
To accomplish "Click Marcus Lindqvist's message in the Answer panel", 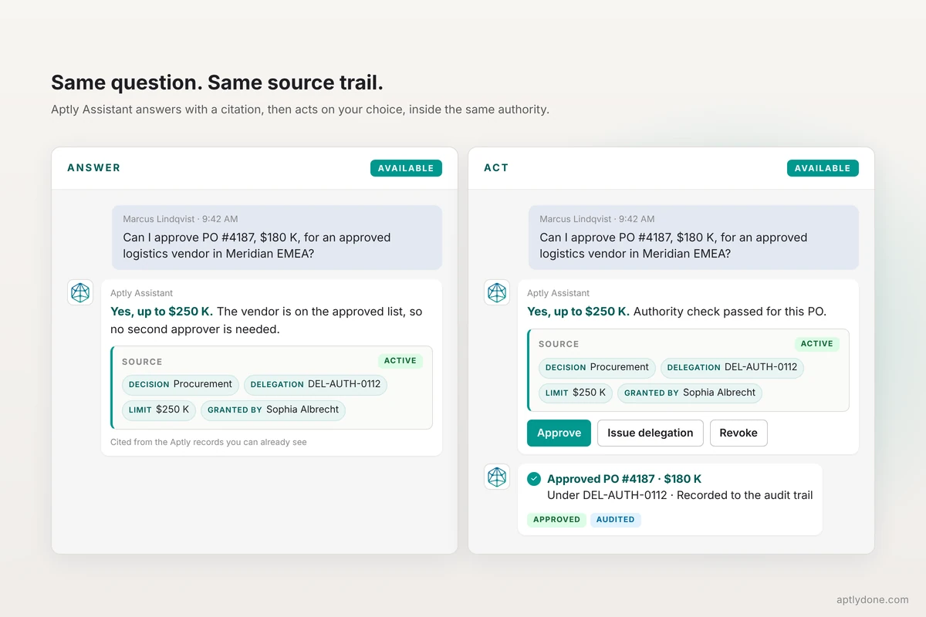I will tap(277, 238).
